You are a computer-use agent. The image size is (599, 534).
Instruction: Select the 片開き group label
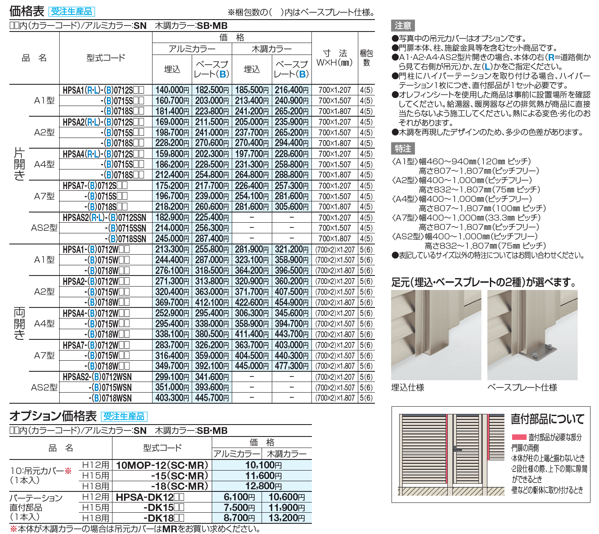coord(17,164)
